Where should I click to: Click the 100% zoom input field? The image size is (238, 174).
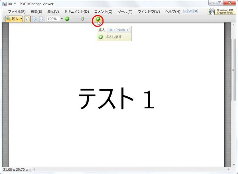pos(53,19)
